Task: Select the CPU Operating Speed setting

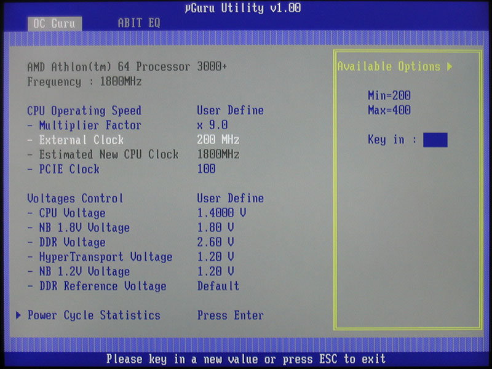Action: click(84, 111)
